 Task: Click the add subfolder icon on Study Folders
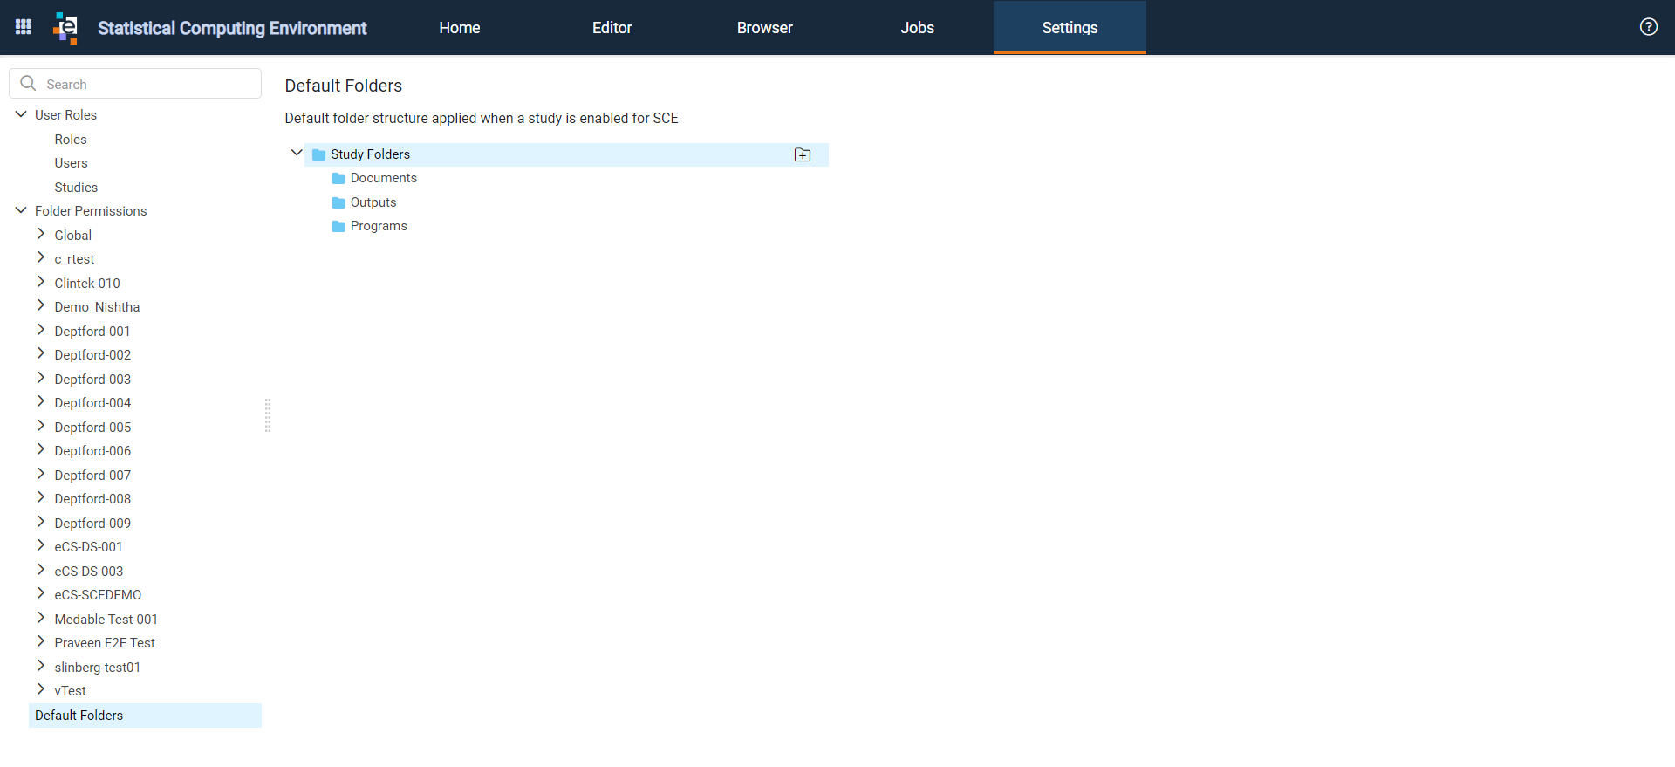point(803,154)
